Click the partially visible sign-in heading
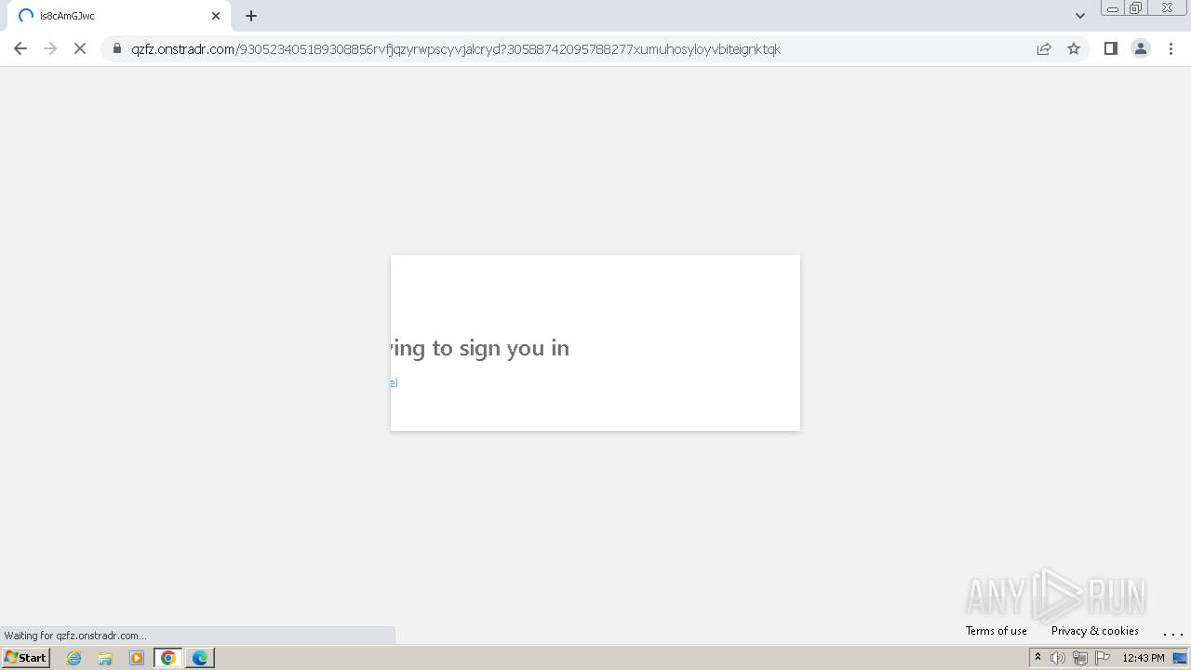This screenshot has width=1191, height=670. 480,348
